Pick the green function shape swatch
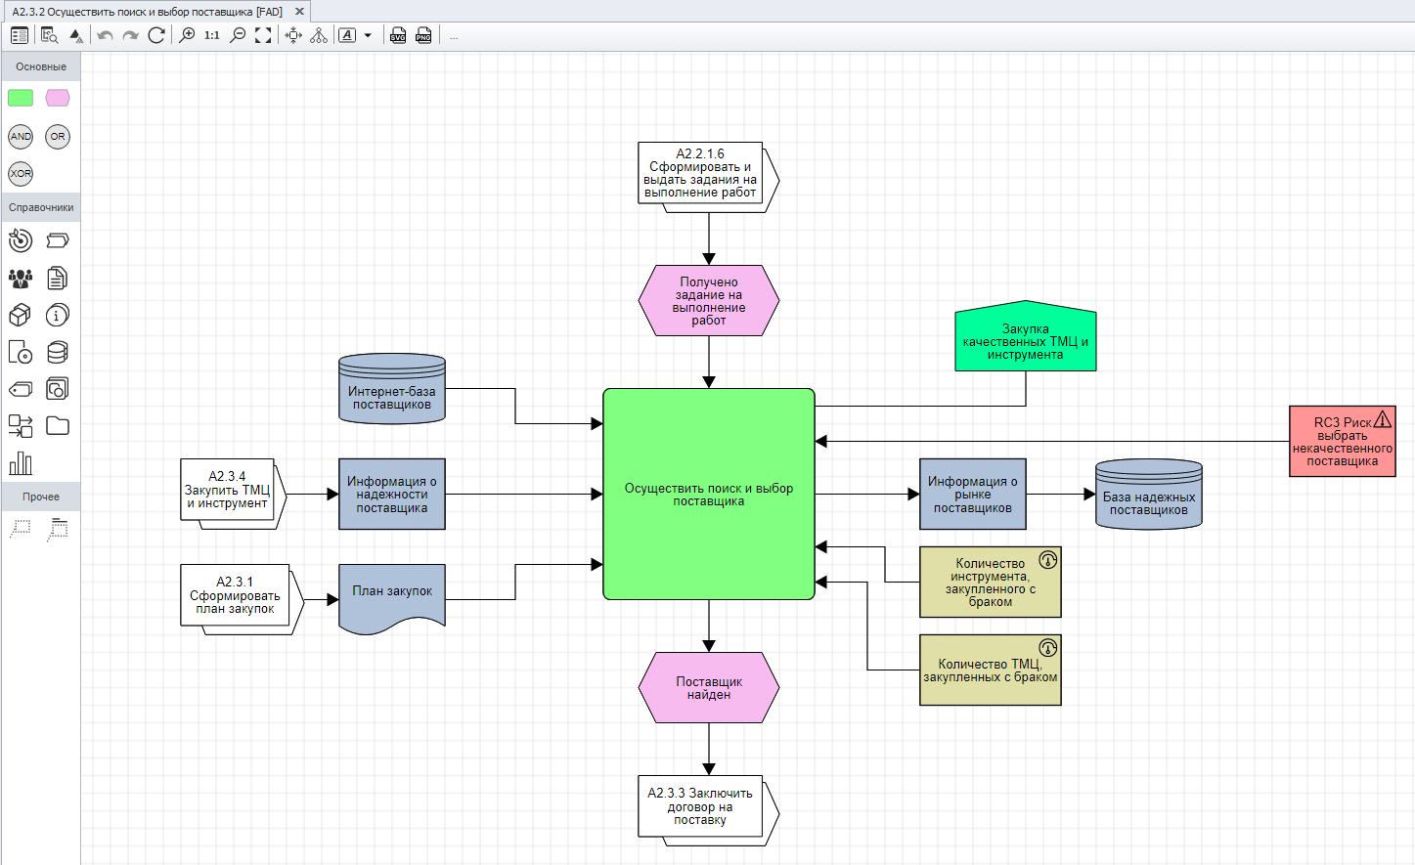 21,98
